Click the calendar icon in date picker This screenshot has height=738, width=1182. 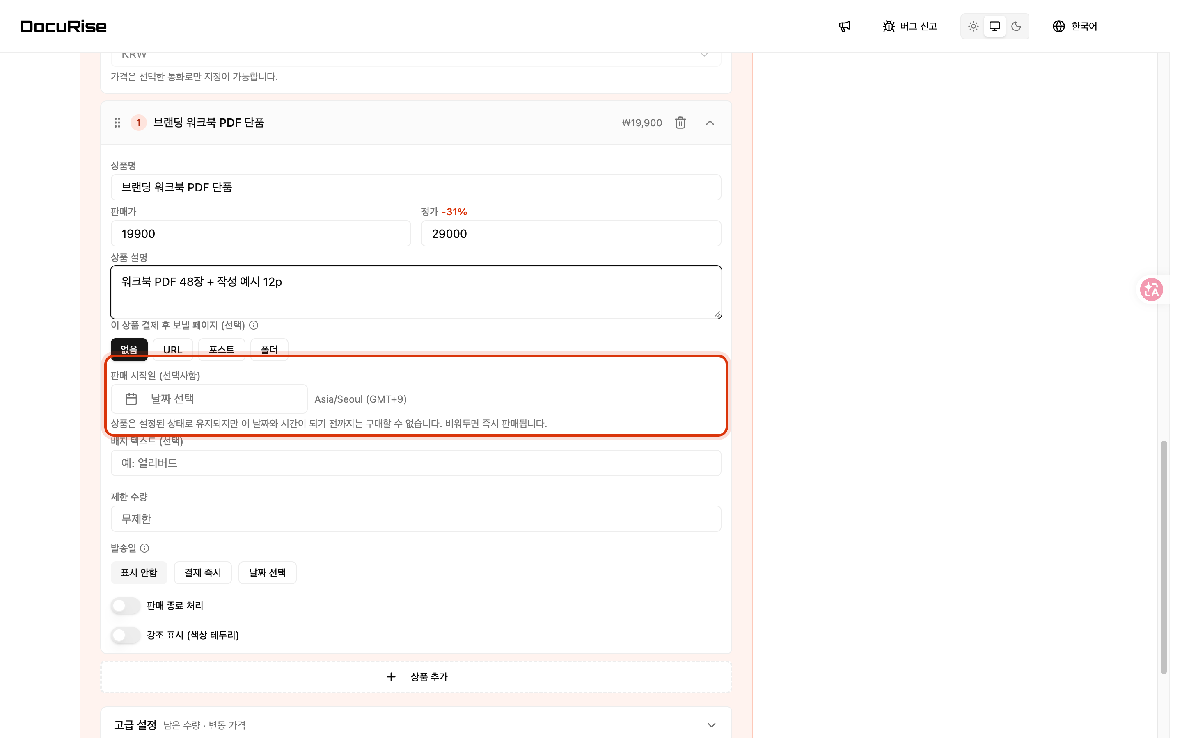coord(131,399)
